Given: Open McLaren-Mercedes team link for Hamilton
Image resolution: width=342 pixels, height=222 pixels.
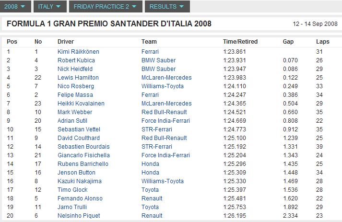Looking at the screenshot, I should [x=166, y=78].
